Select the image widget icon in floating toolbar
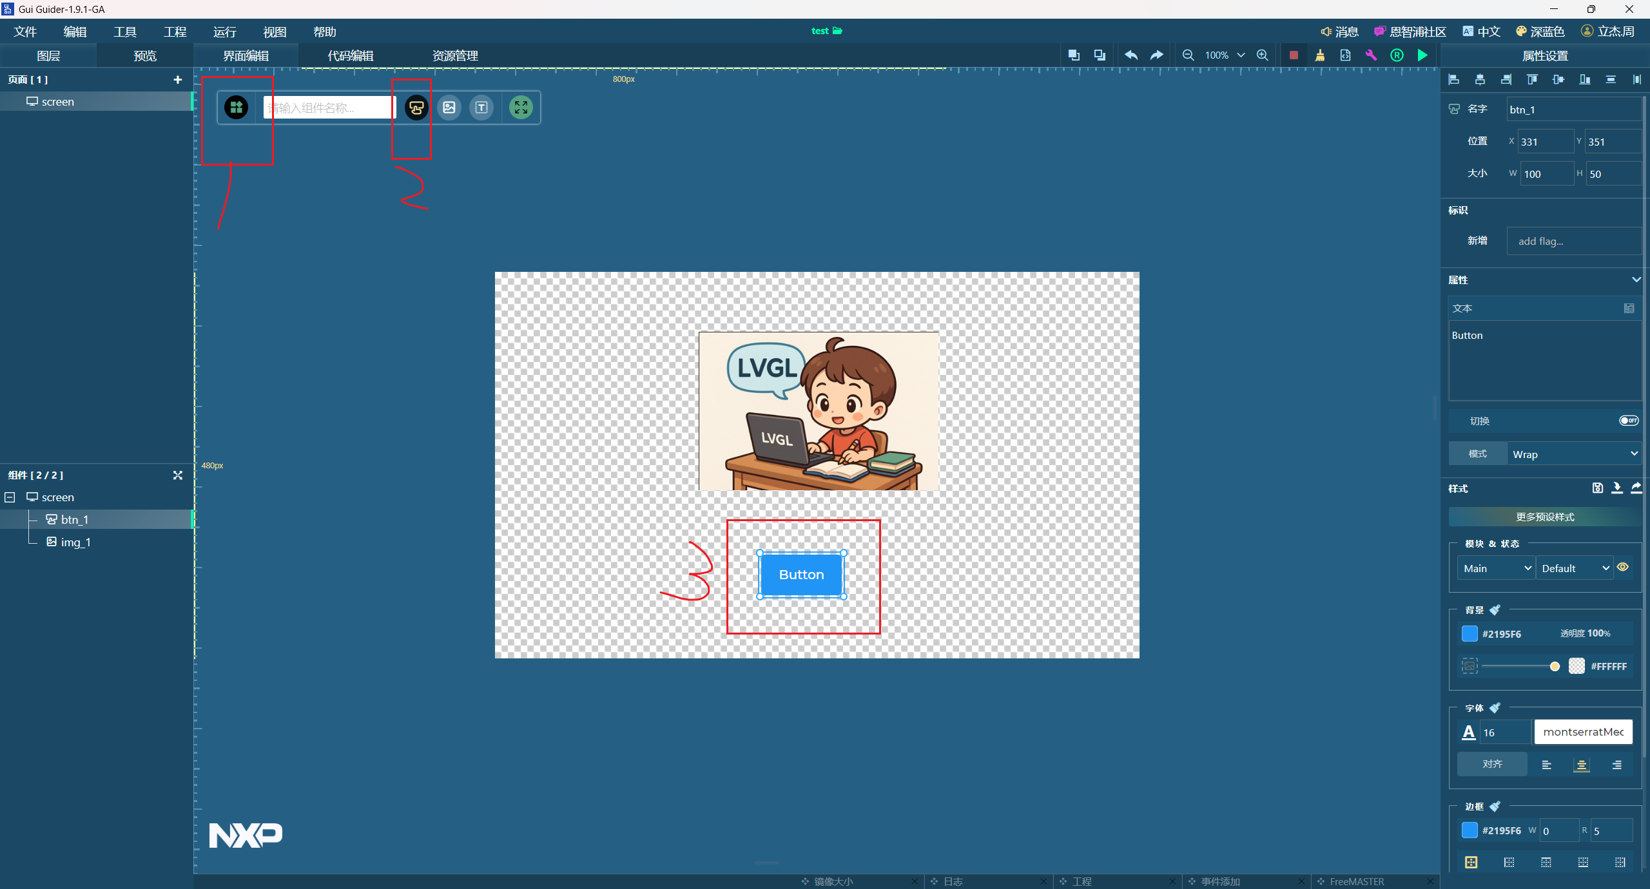The height and width of the screenshot is (889, 1650). pos(449,108)
